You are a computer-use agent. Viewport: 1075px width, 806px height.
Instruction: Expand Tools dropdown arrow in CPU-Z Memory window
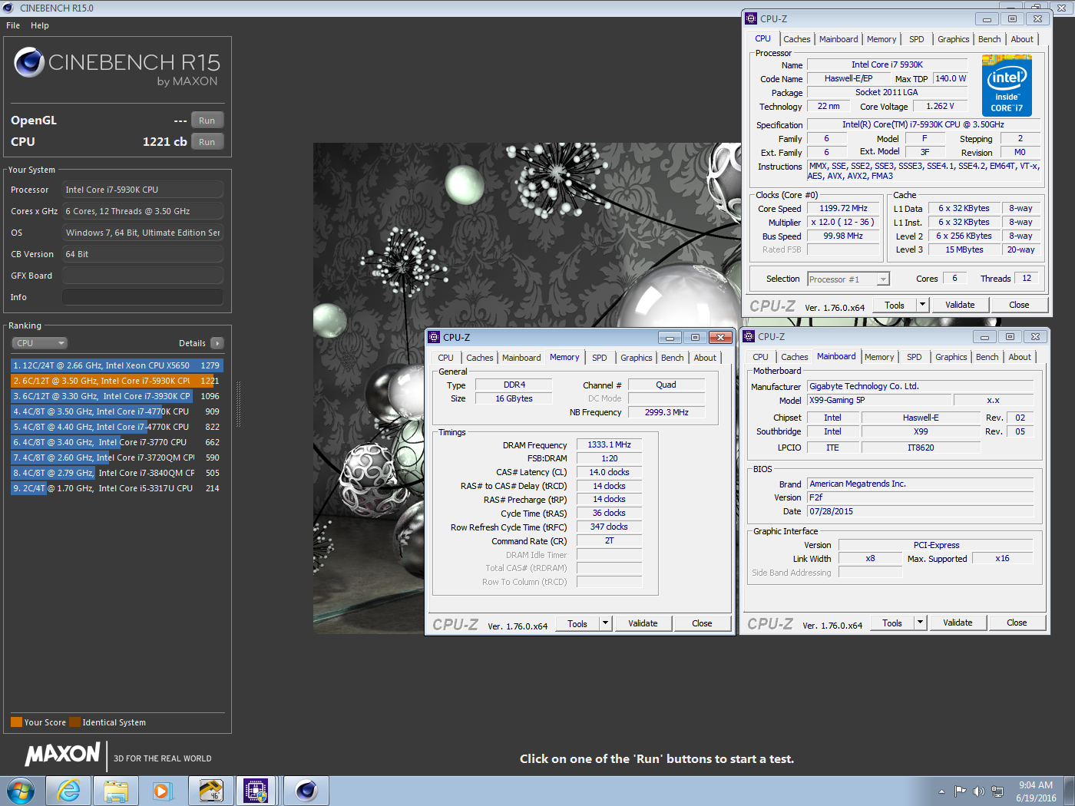606,623
